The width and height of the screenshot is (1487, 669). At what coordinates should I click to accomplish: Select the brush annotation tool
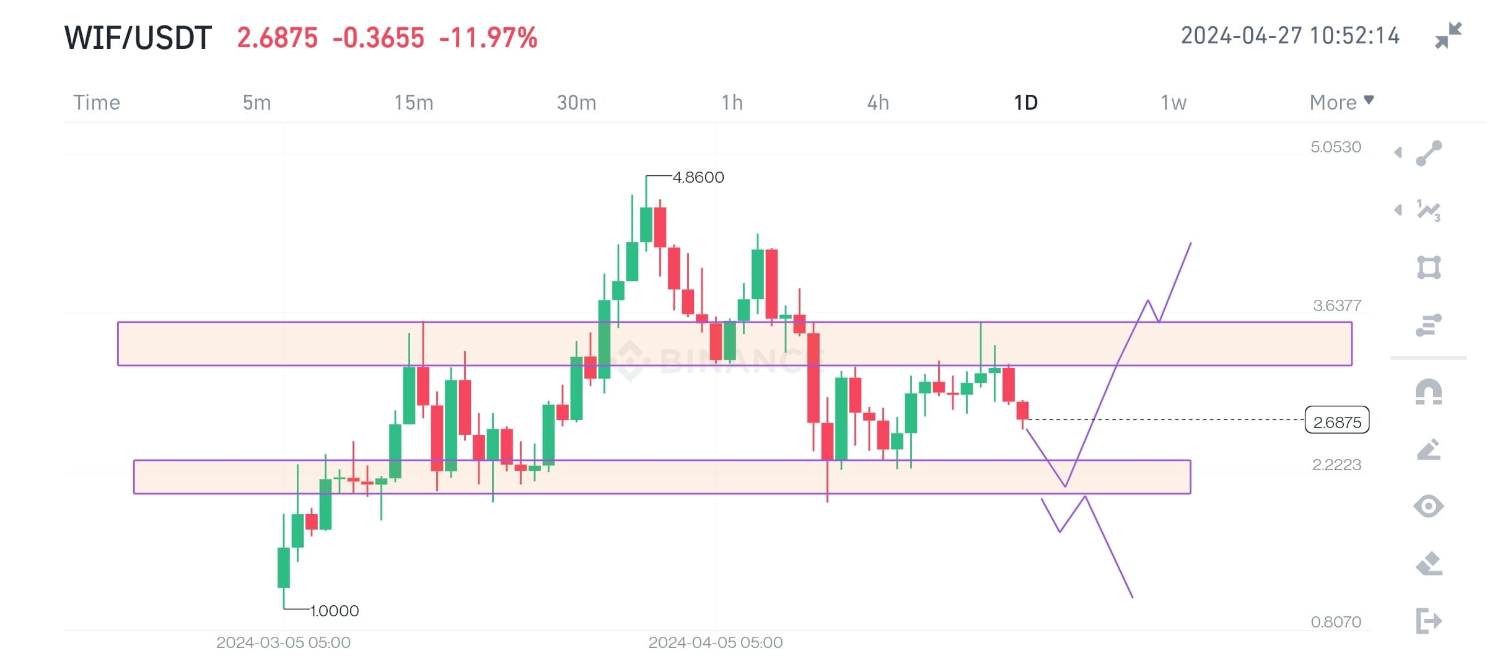pos(1428,450)
